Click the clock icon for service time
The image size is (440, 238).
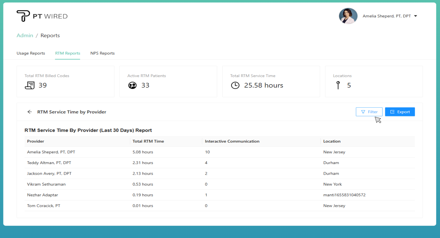click(x=235, y=85)
